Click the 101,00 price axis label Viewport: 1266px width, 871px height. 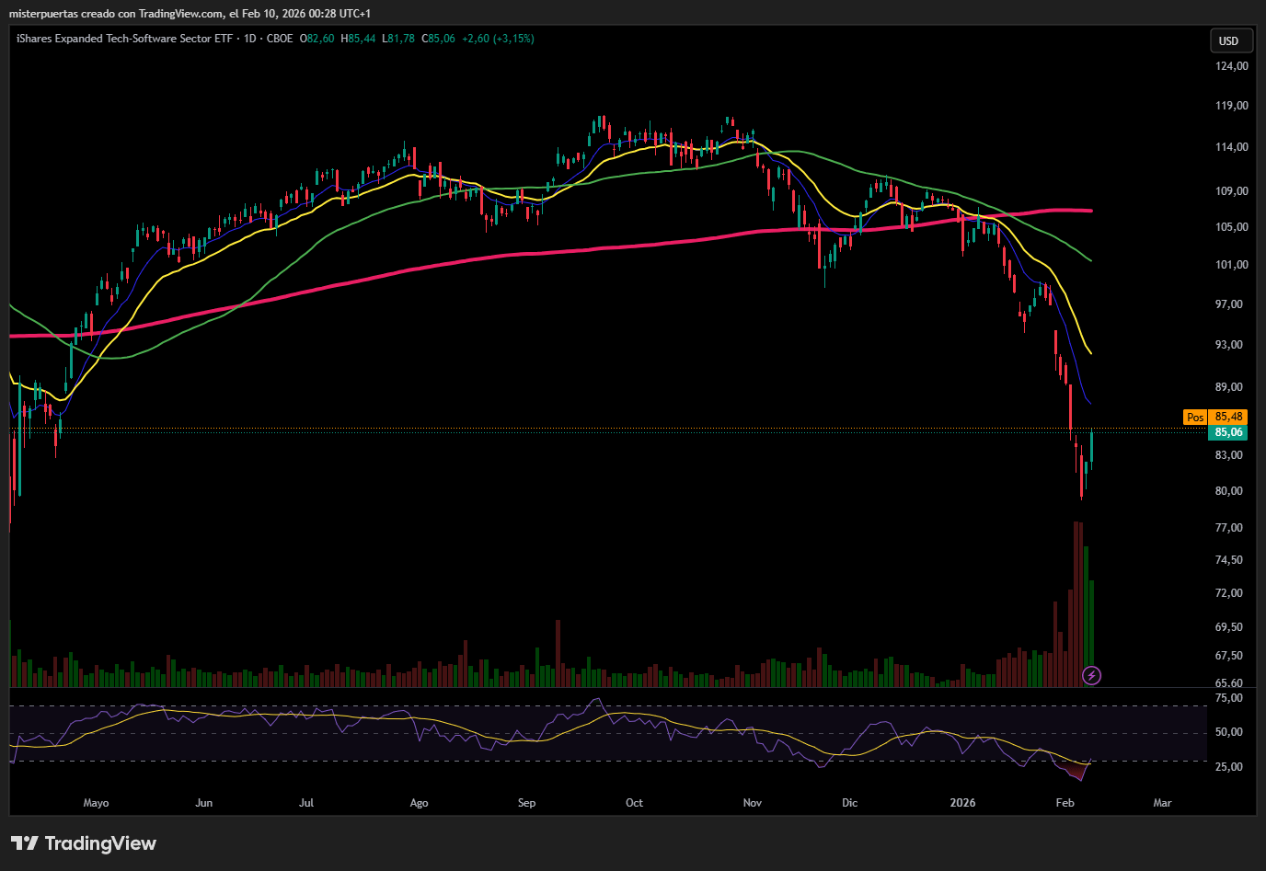point(1232,265)
